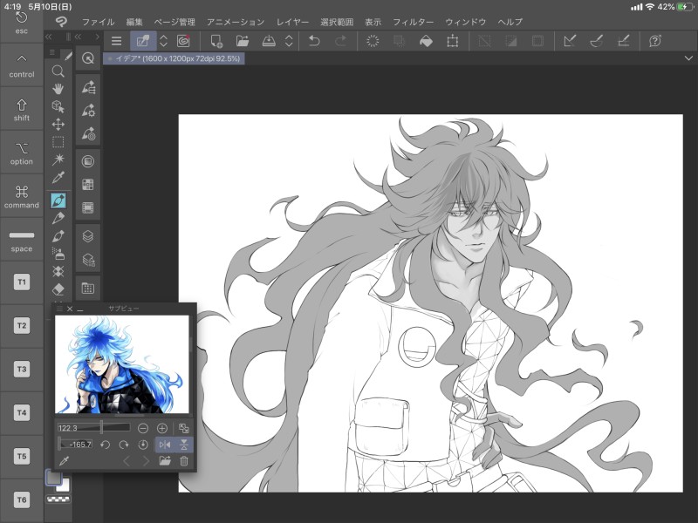Open the command bar hamburger menu
Screen dimensions: 698x523
click(116, 41)
